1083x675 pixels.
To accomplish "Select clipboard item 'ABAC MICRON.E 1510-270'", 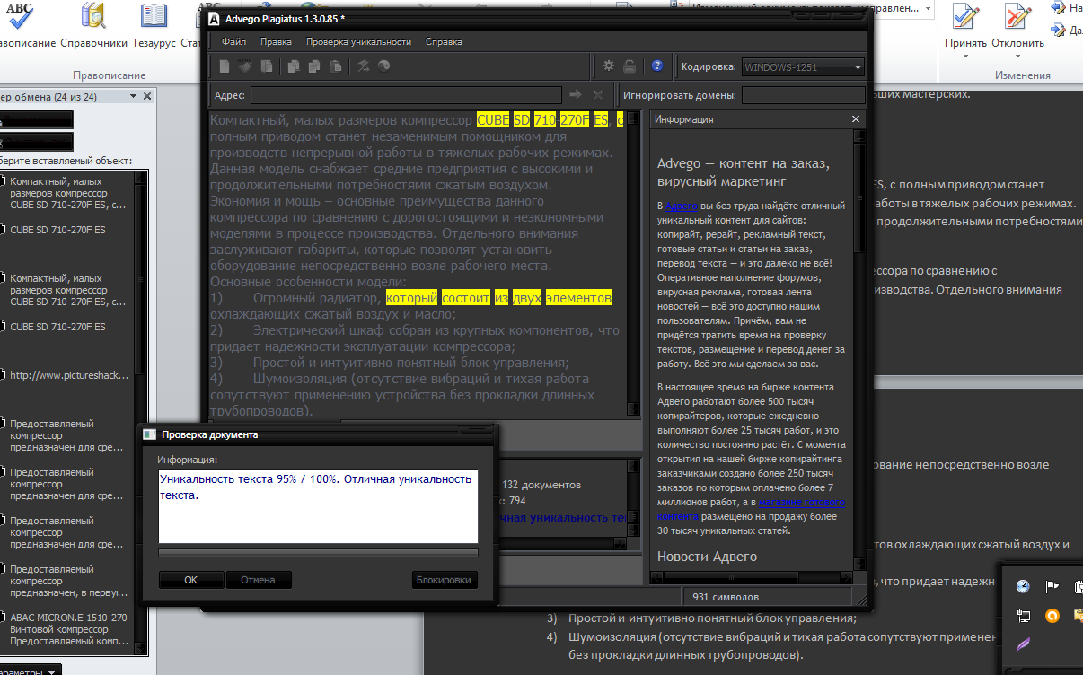I will tap(68, 629).
